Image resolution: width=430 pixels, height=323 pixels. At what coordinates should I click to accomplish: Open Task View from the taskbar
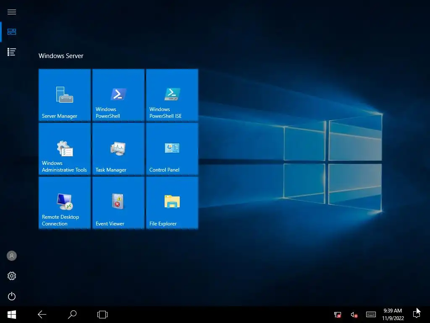[x=102, y=315]
